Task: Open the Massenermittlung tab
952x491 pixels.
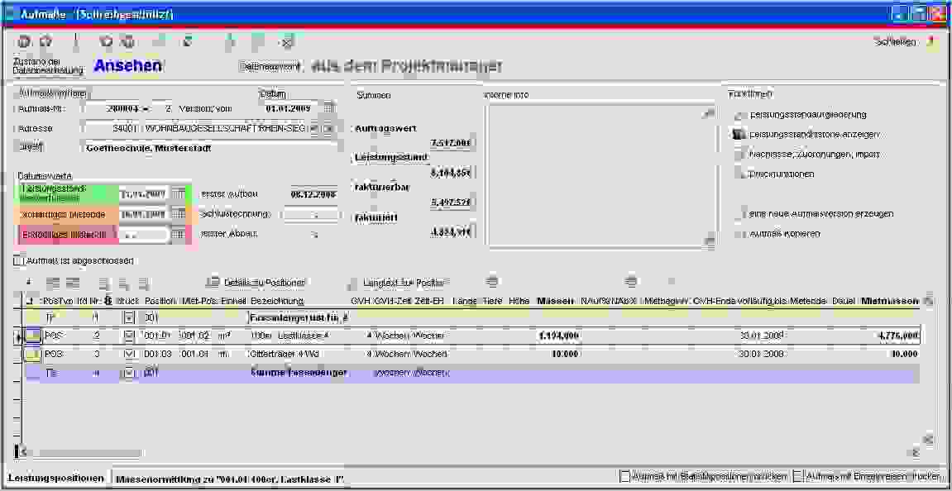Action: [x=229, y=479]
